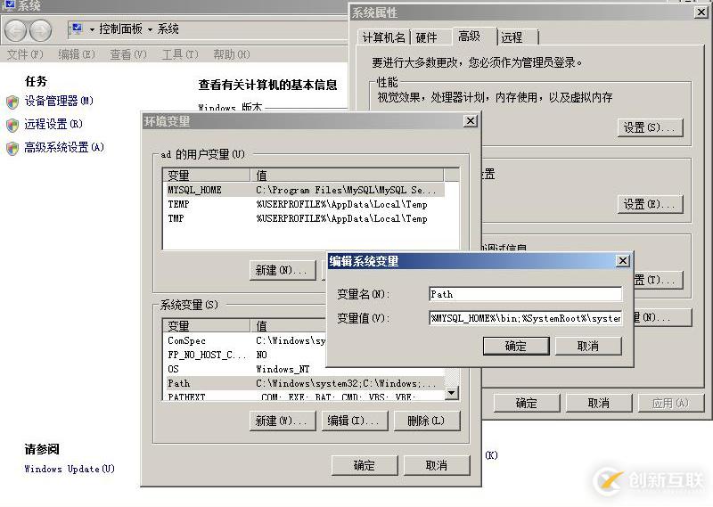713x507 pixels.
Task: Click into the 变量值 text field
Action: tap(525, 318)
